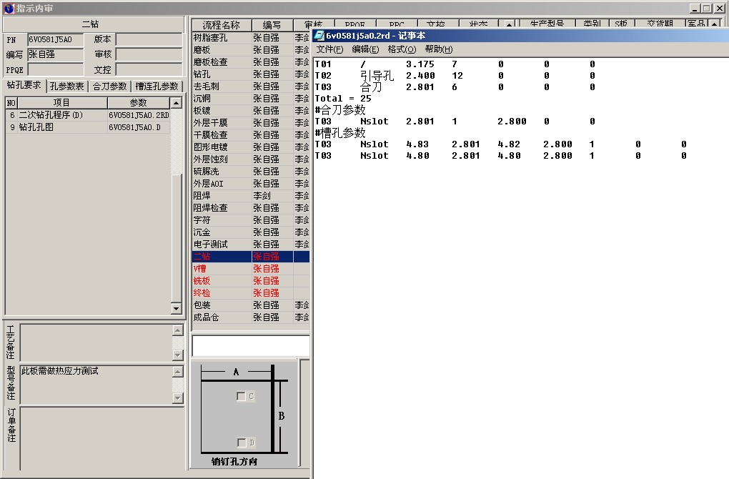Select the 图形电镀 process row

click(251, 147)
